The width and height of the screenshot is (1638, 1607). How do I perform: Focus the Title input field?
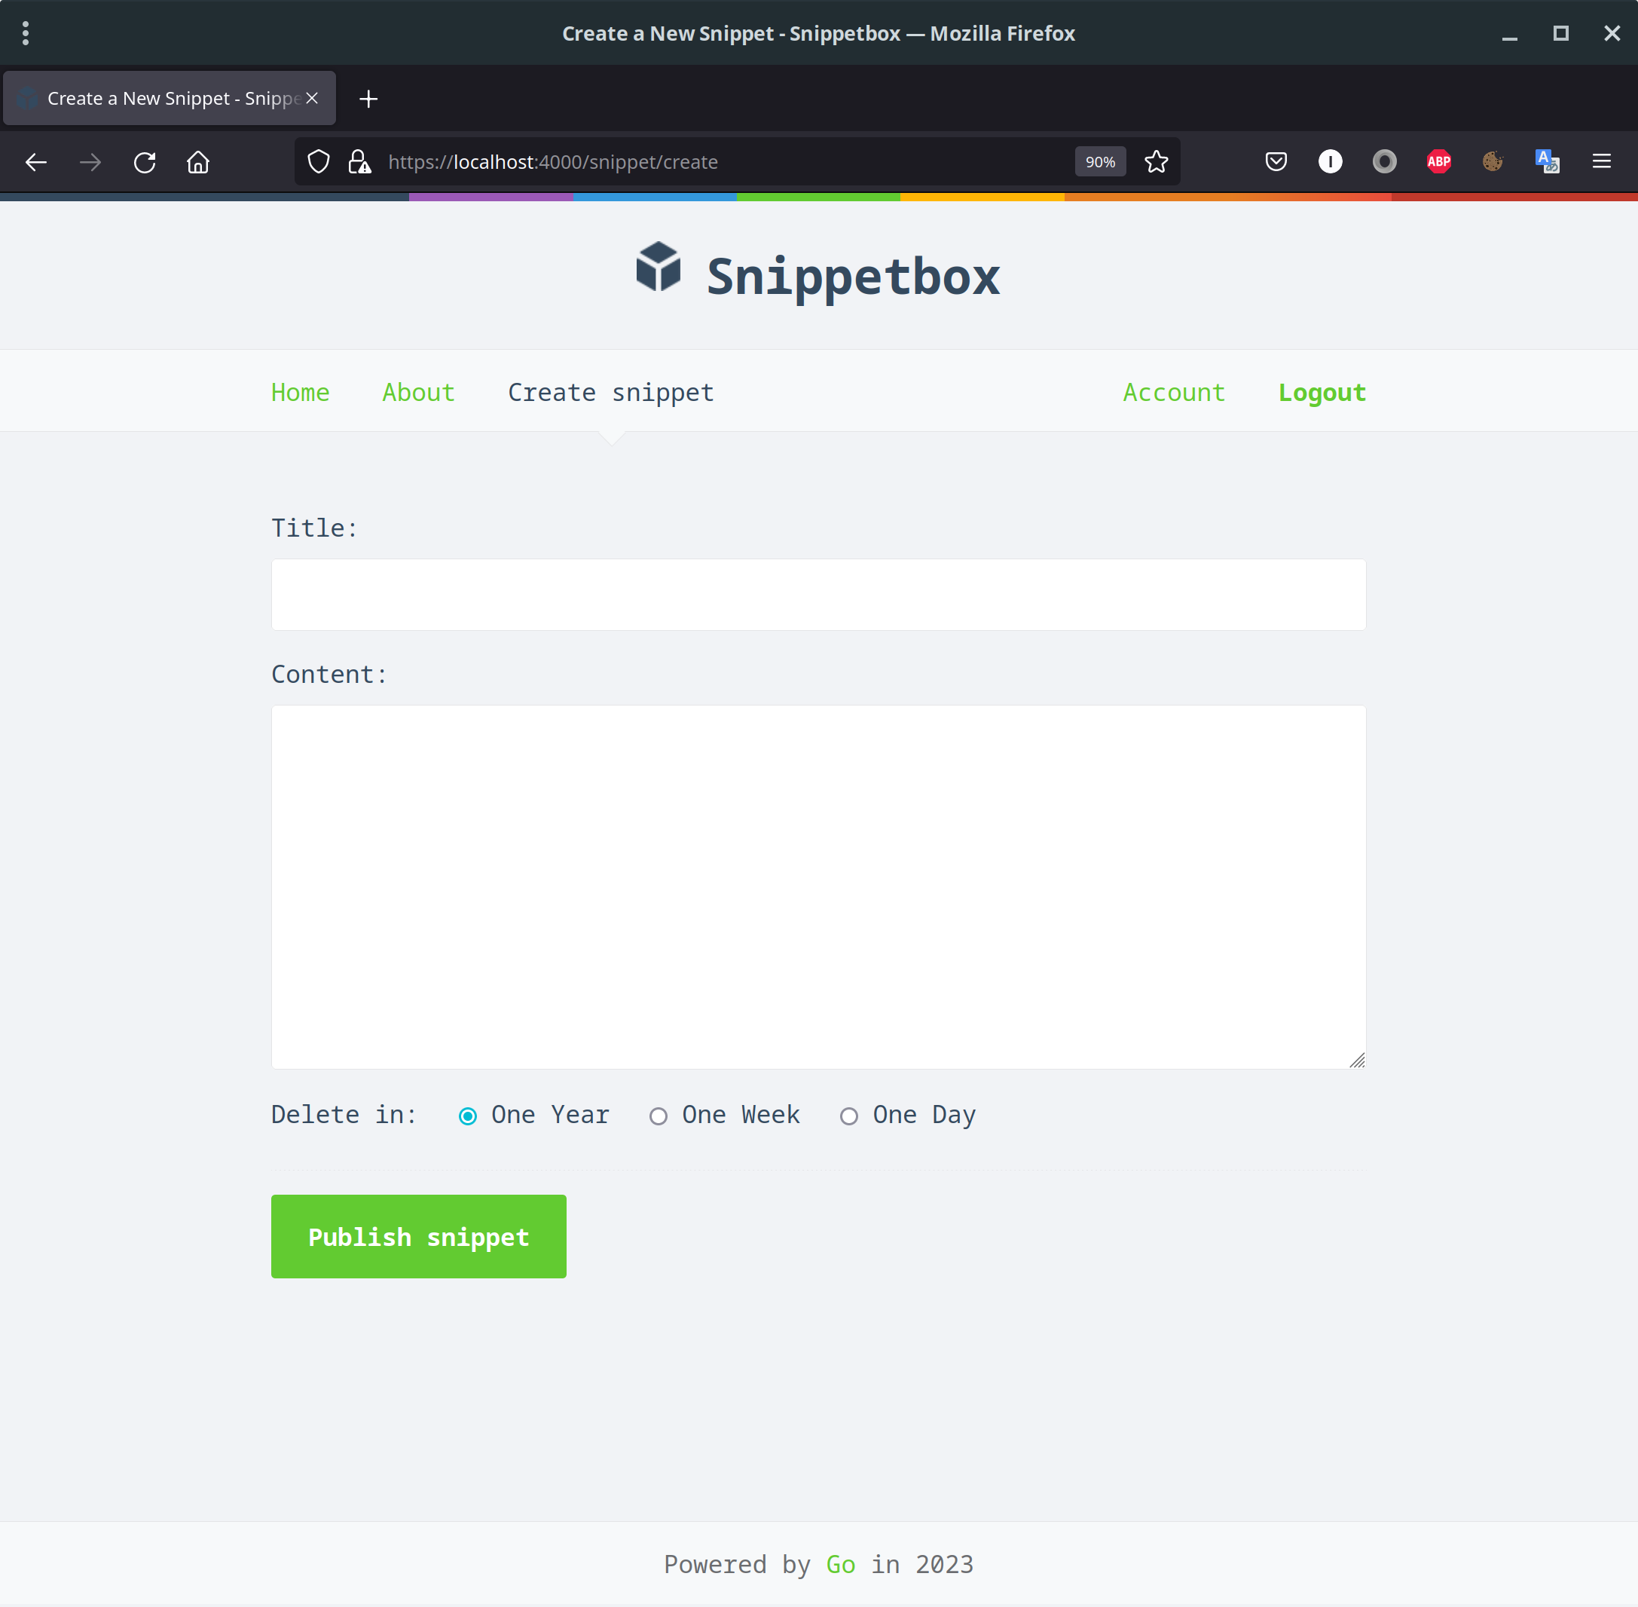click(818, 595)
